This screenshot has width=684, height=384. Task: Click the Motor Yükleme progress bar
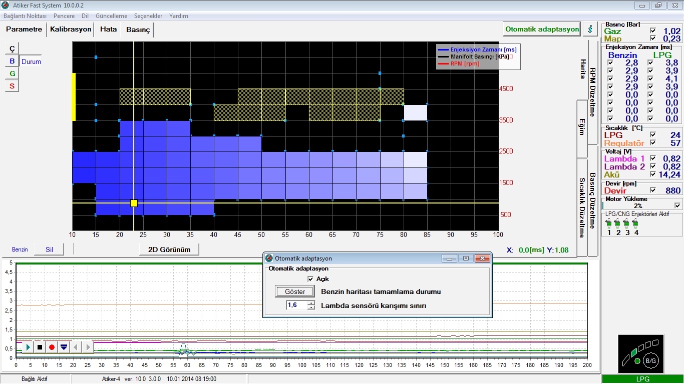click(x=637, y=205)
